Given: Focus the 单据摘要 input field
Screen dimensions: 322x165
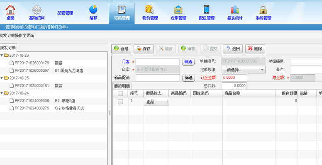Looking at the screenshot, I should coord(306,61).
